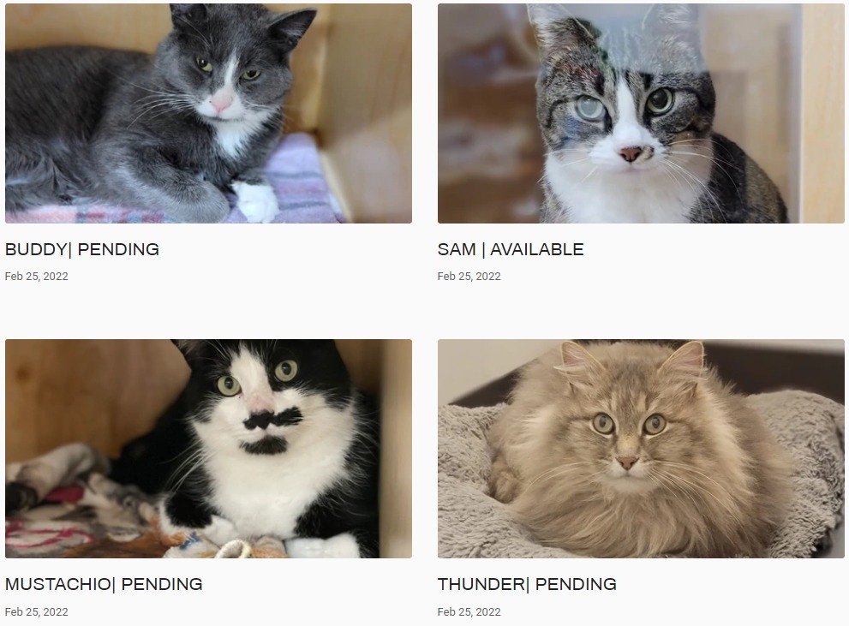849x626 pixels.
Task: Open Mustachio's black and white cat photo
Action: point(208,449)
